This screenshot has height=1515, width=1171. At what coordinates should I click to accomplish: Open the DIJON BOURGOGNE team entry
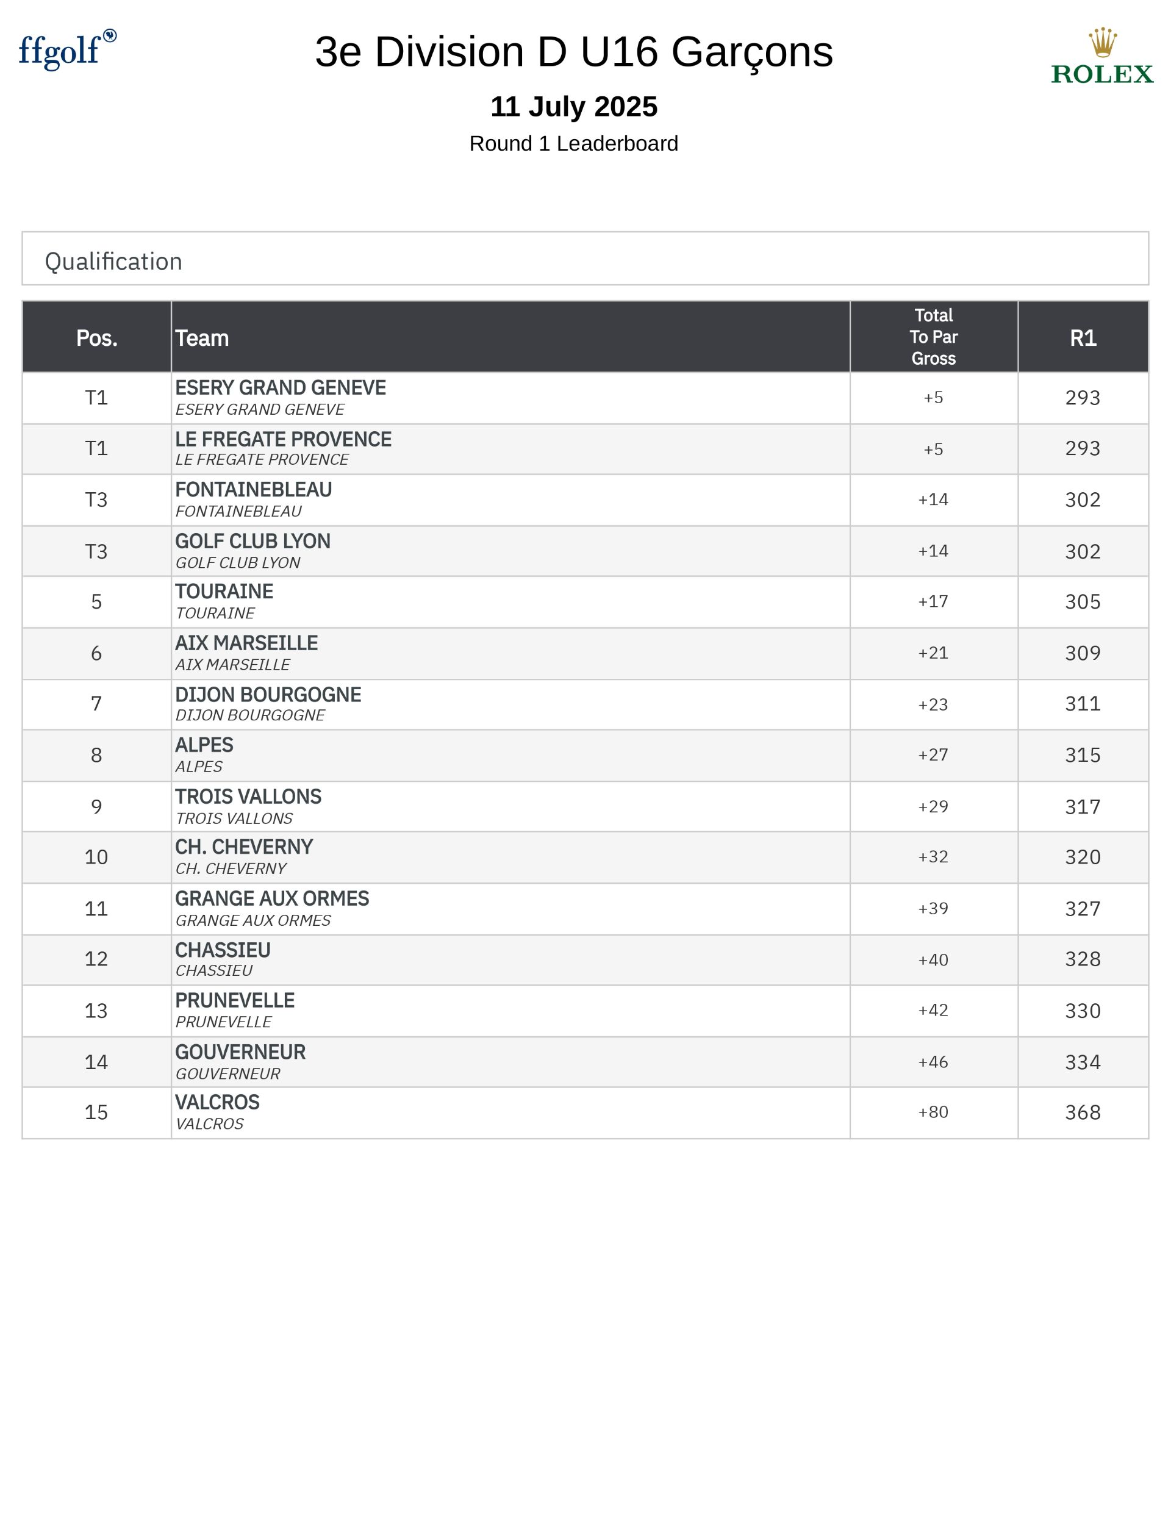268,694
